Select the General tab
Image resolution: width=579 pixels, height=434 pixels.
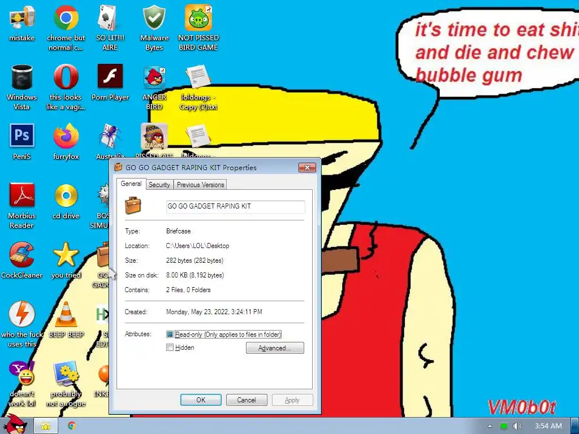tap(131, 184)
